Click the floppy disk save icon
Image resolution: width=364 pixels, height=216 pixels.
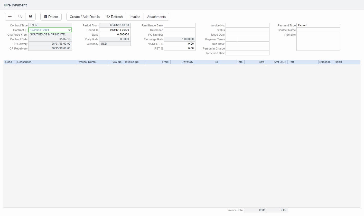coord(30,17)
